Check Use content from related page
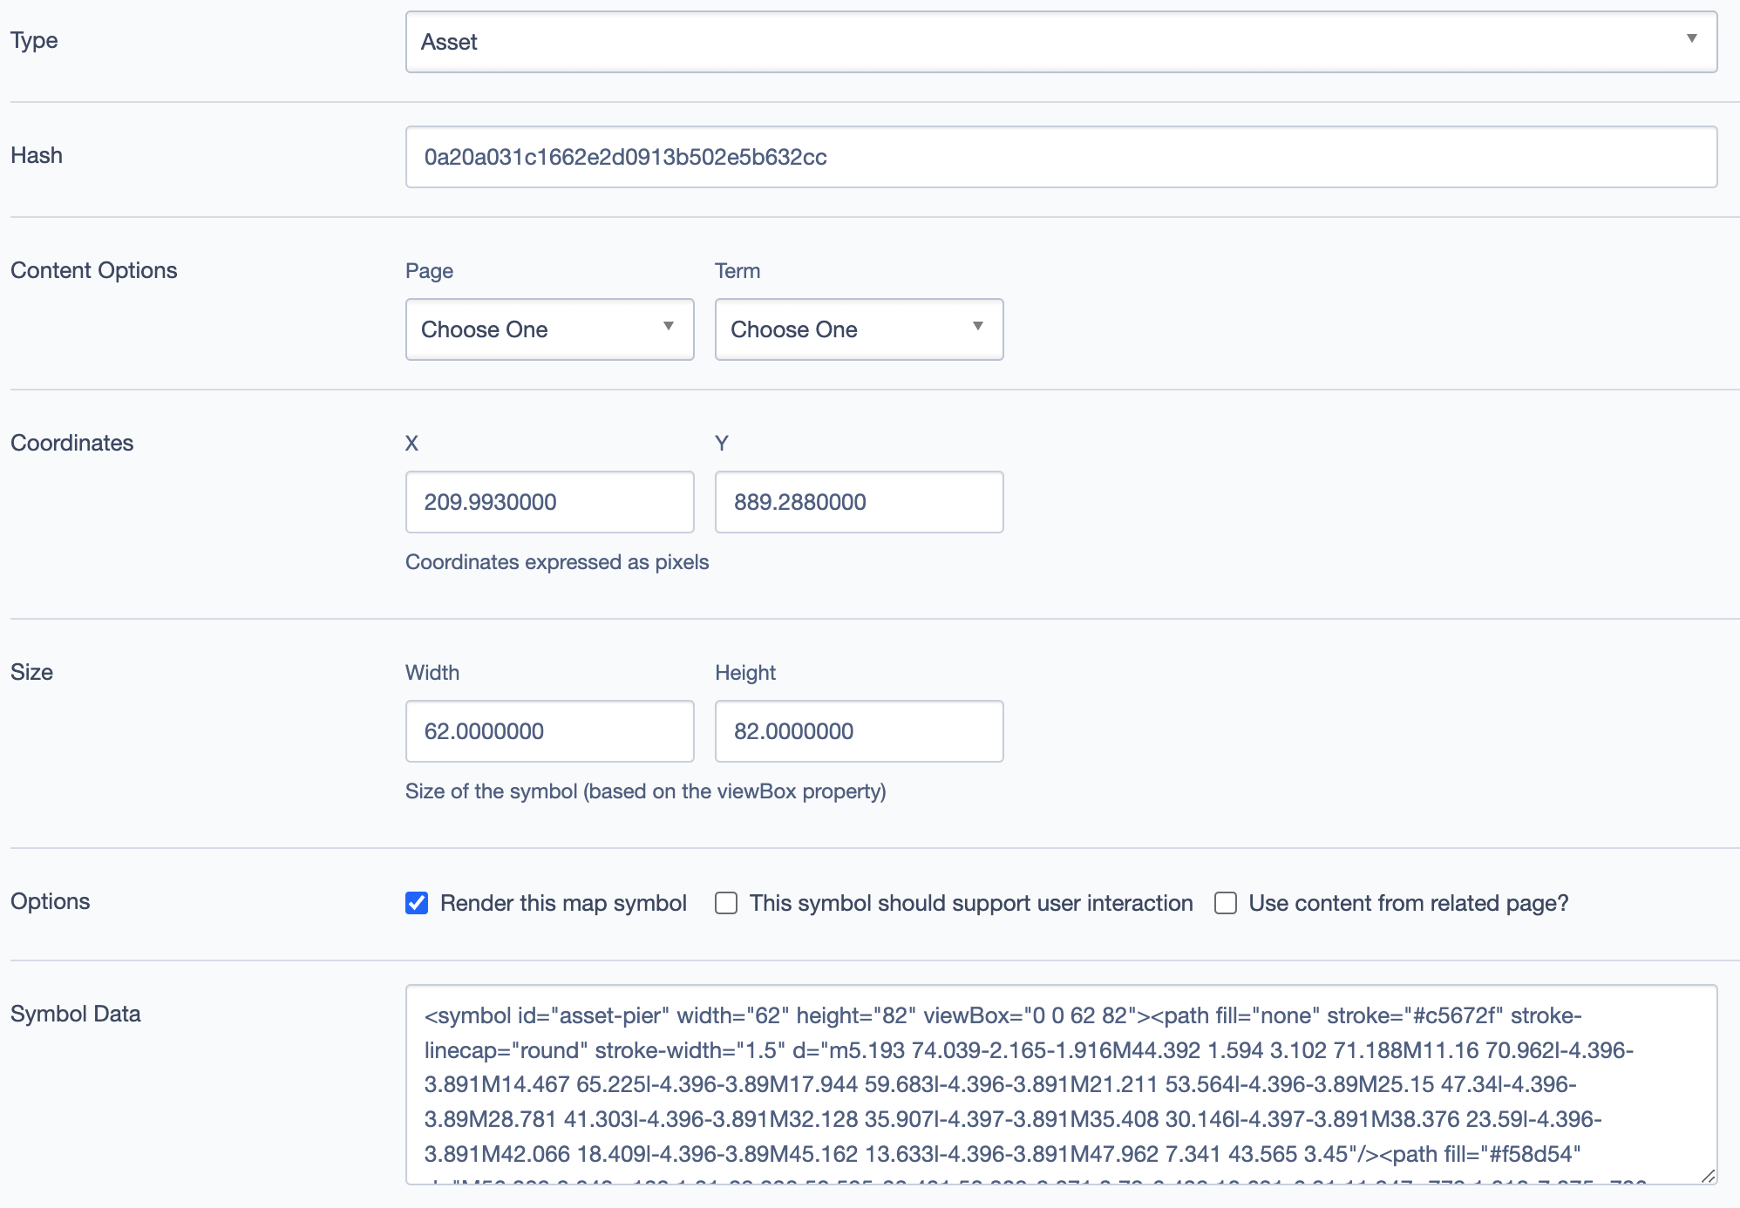 pyautogui.click(x=1226, y=903)
